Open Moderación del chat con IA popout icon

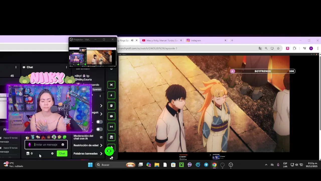pos(101,137)
